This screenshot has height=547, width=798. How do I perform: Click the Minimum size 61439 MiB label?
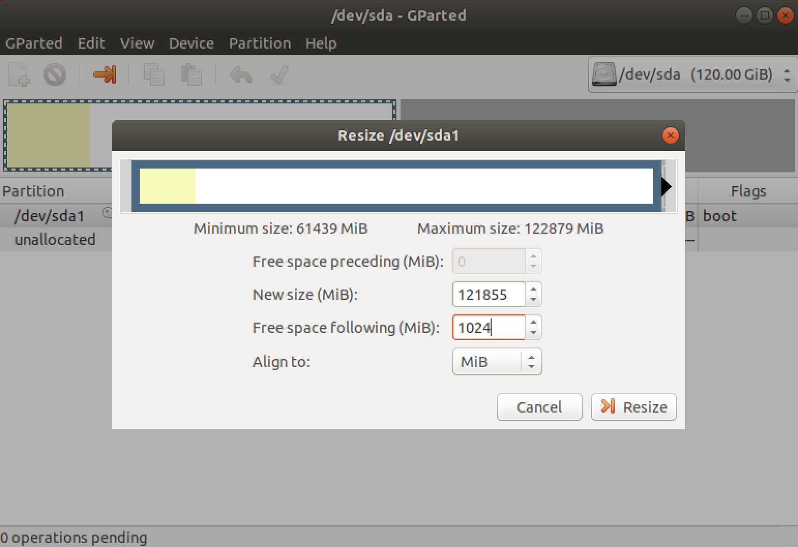(280, 229)
